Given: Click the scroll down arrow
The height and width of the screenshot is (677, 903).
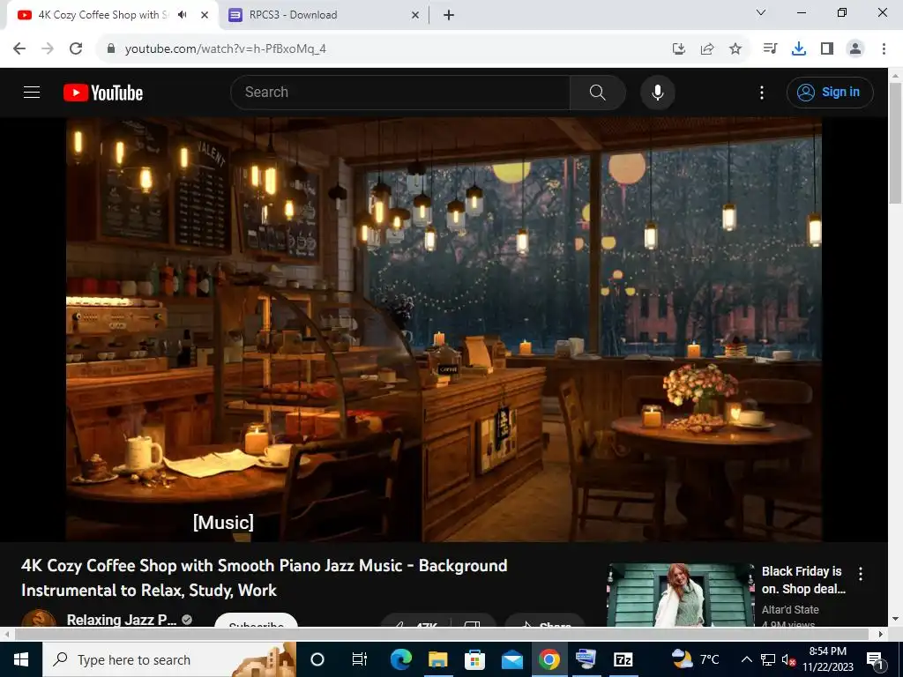Looking at the screenshot, I should click(x=896, y=620).
